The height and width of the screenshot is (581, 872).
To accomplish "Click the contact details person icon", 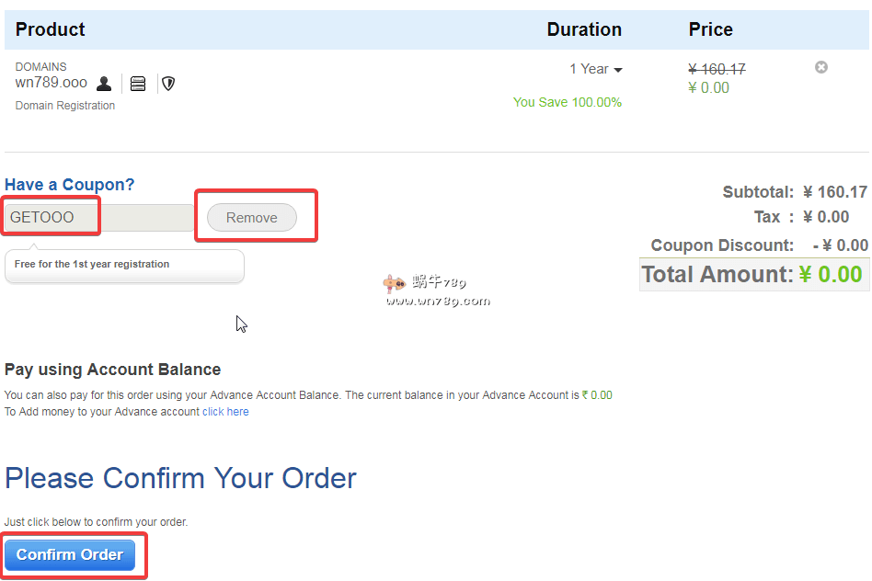I will (x=104, y=84).
